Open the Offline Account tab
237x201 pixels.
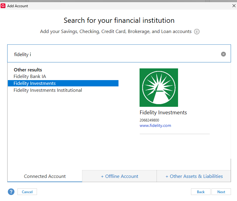coord(119,176)
